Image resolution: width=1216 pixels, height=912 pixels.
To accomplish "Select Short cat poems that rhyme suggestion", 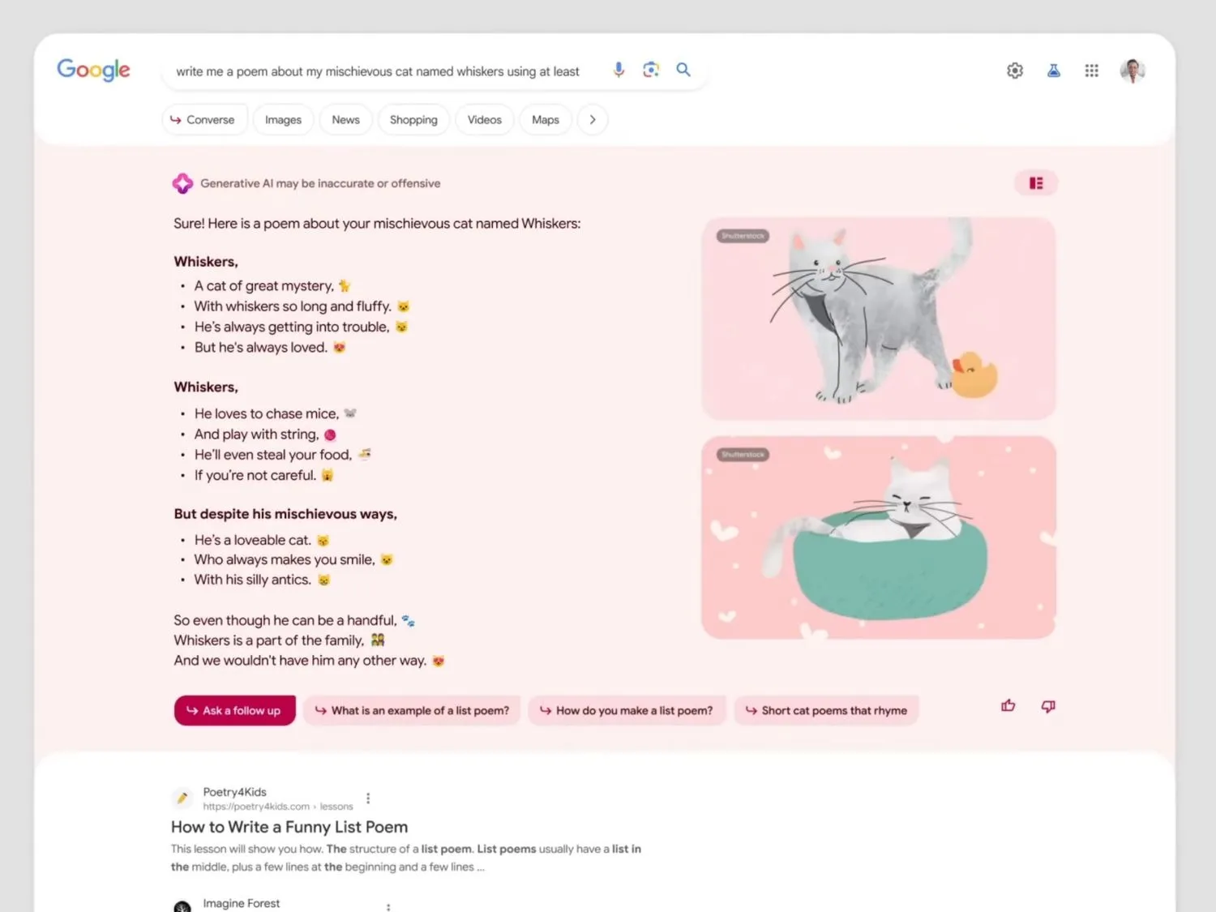I will coord(826,711).
